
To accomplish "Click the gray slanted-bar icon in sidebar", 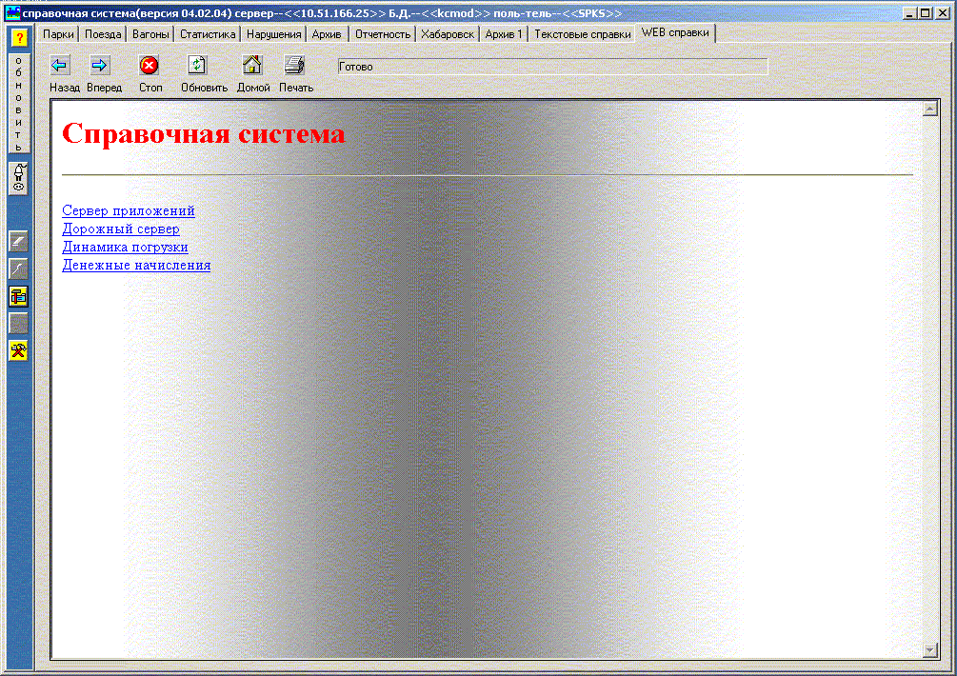I will pyautogui.click(x=19, y=242).
